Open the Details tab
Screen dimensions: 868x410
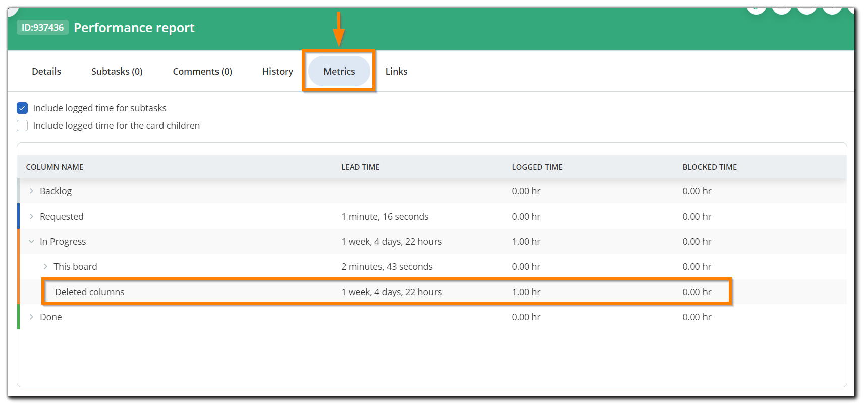tap(46, 72)
